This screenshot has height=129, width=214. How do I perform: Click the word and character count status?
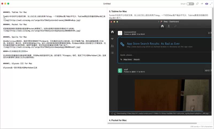point(201,127)
